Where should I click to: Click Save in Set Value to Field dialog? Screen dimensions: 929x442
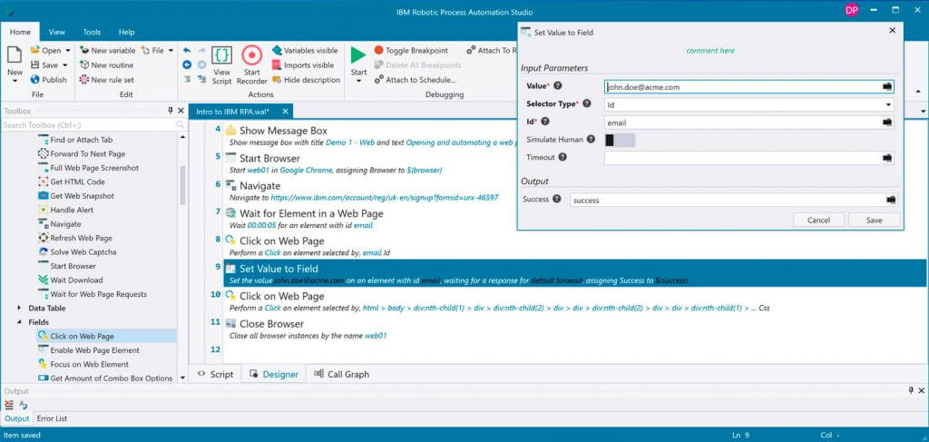click(x=874, y=220)
